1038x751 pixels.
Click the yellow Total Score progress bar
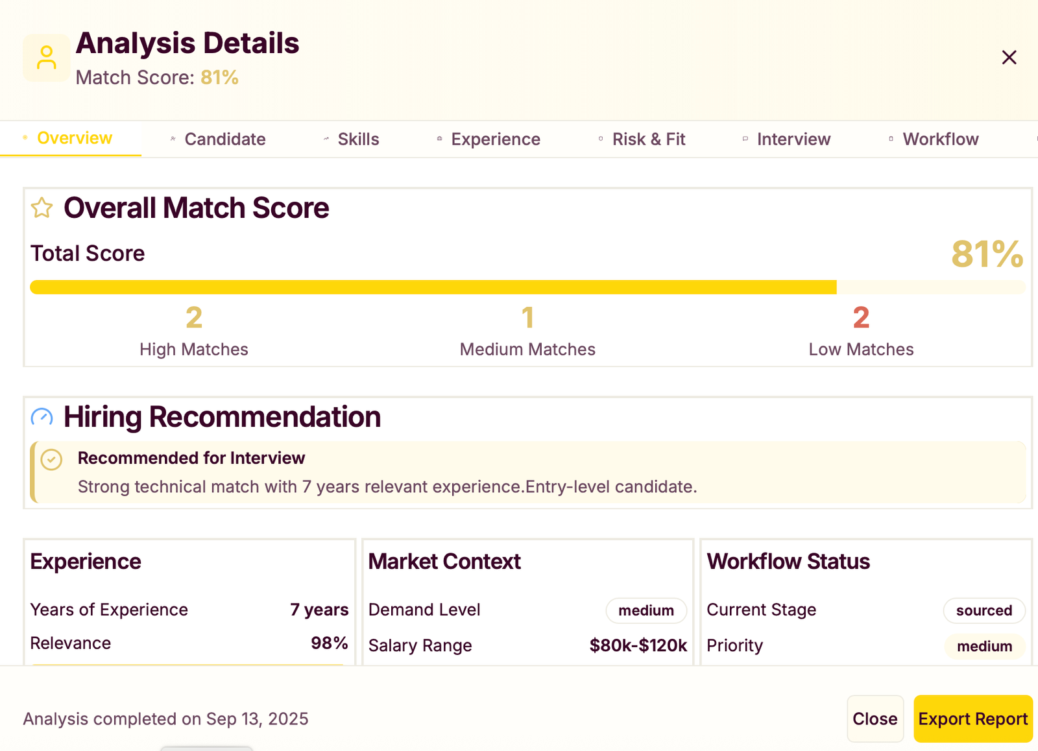[434, 285]
